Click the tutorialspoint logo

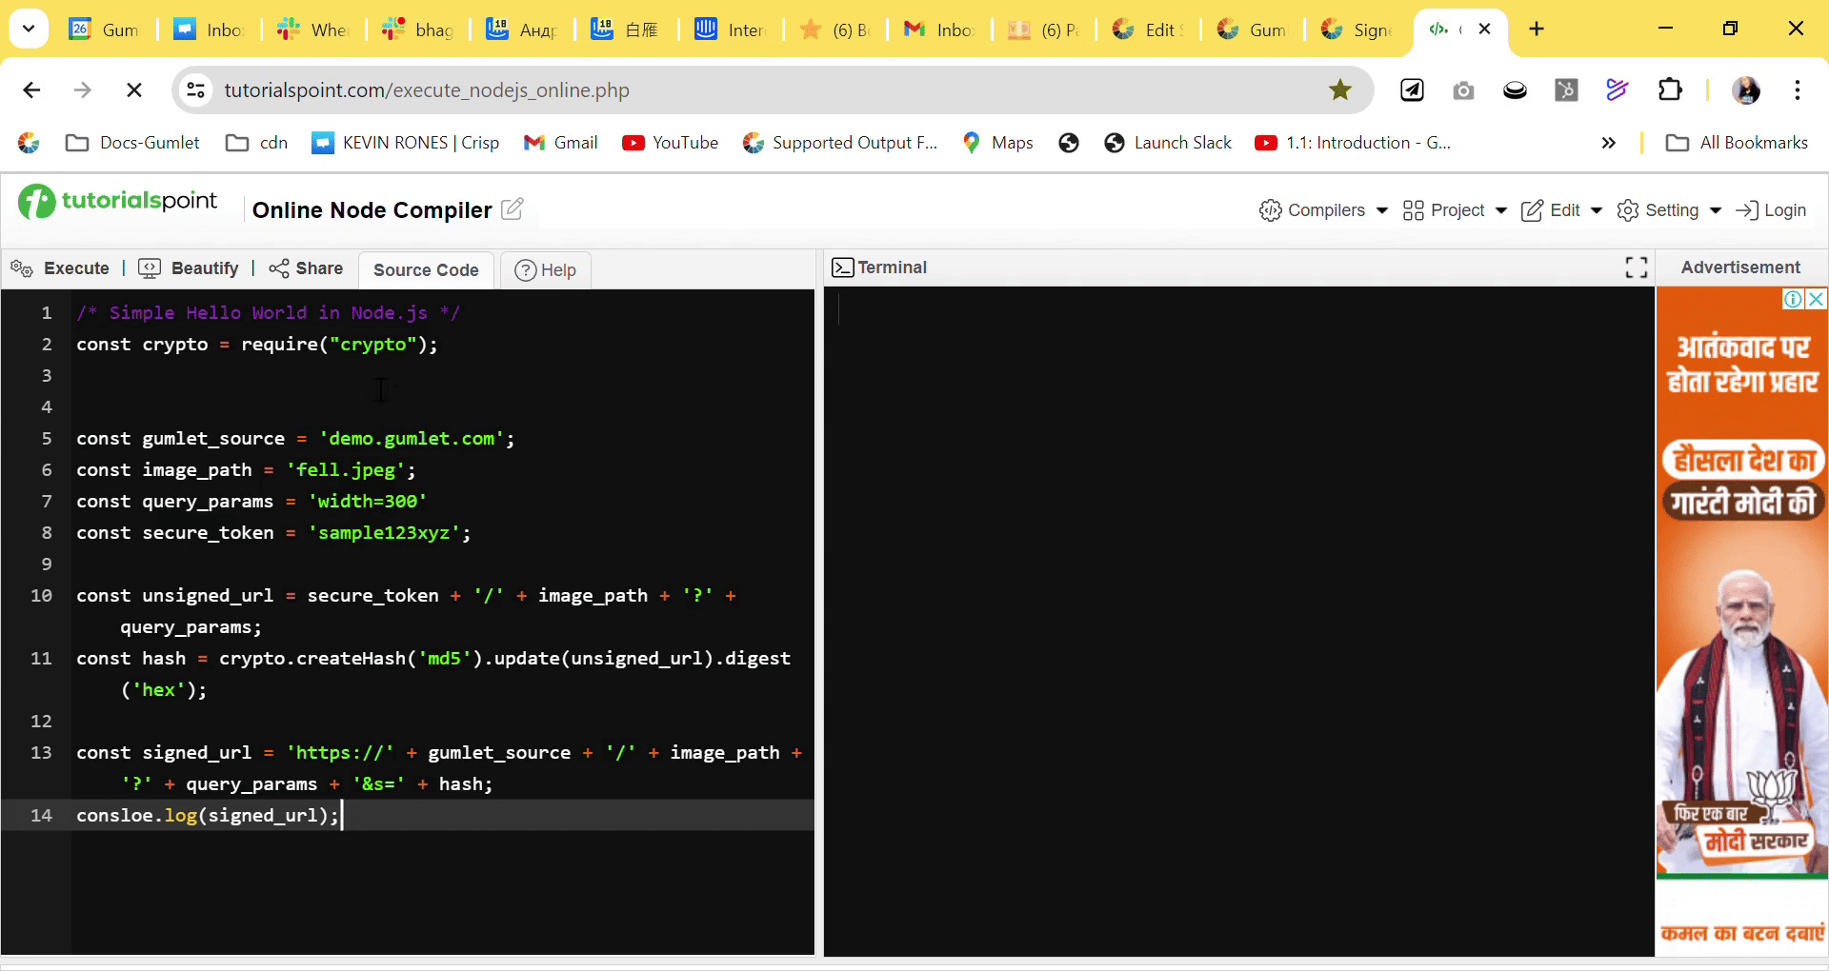118,202
